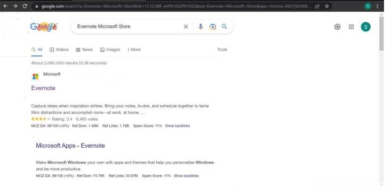Click the Make Microsoft Windows your own snippet
The width and height of the screenshot is (392, 193).
pos(125,166)
